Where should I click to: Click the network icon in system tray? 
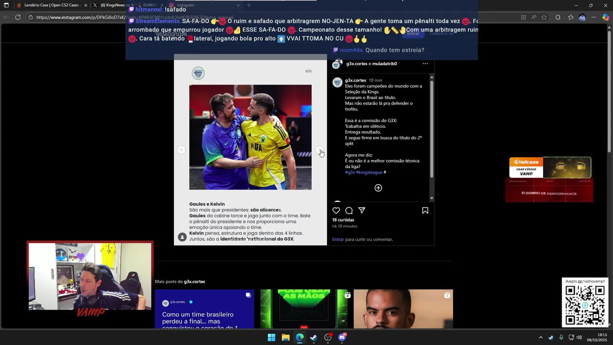pos(571,337)
